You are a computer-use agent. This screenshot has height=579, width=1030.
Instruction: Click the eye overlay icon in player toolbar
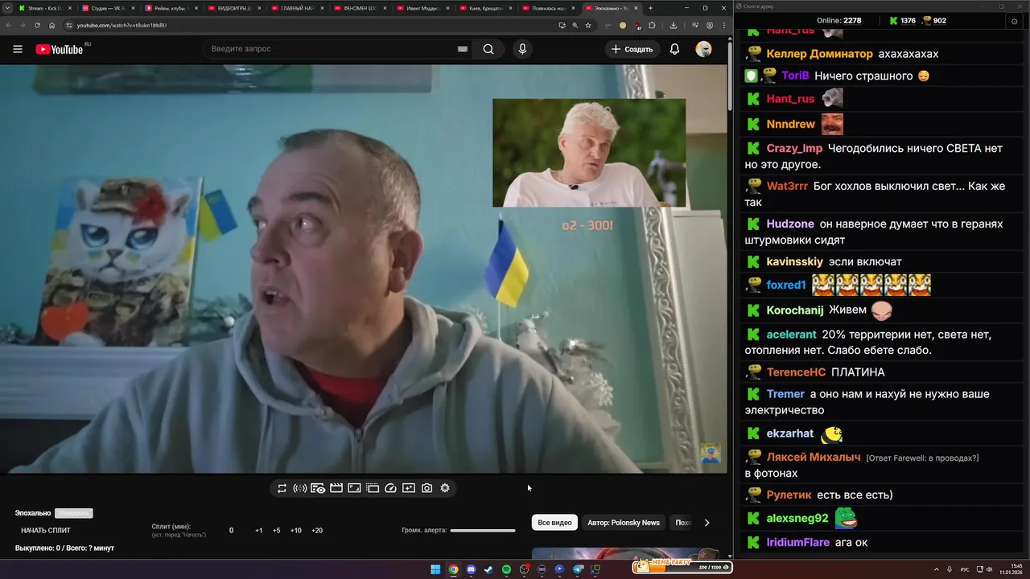tap(318, 488)
